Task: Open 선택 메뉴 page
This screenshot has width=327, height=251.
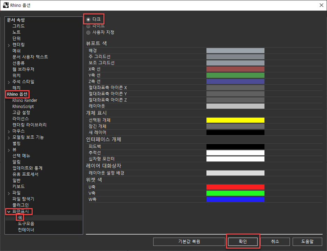Action: pos(21,156)
